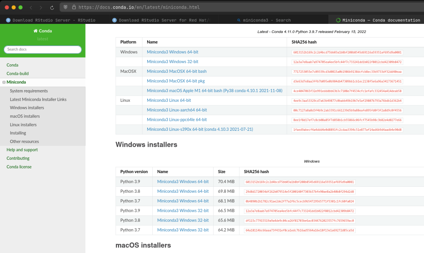
Task: Go to System requirements section
Action: tap(29, 91)
